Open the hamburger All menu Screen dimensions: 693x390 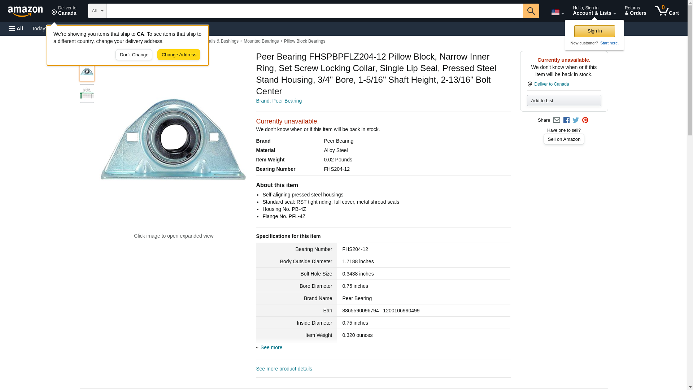coord(16,29)
